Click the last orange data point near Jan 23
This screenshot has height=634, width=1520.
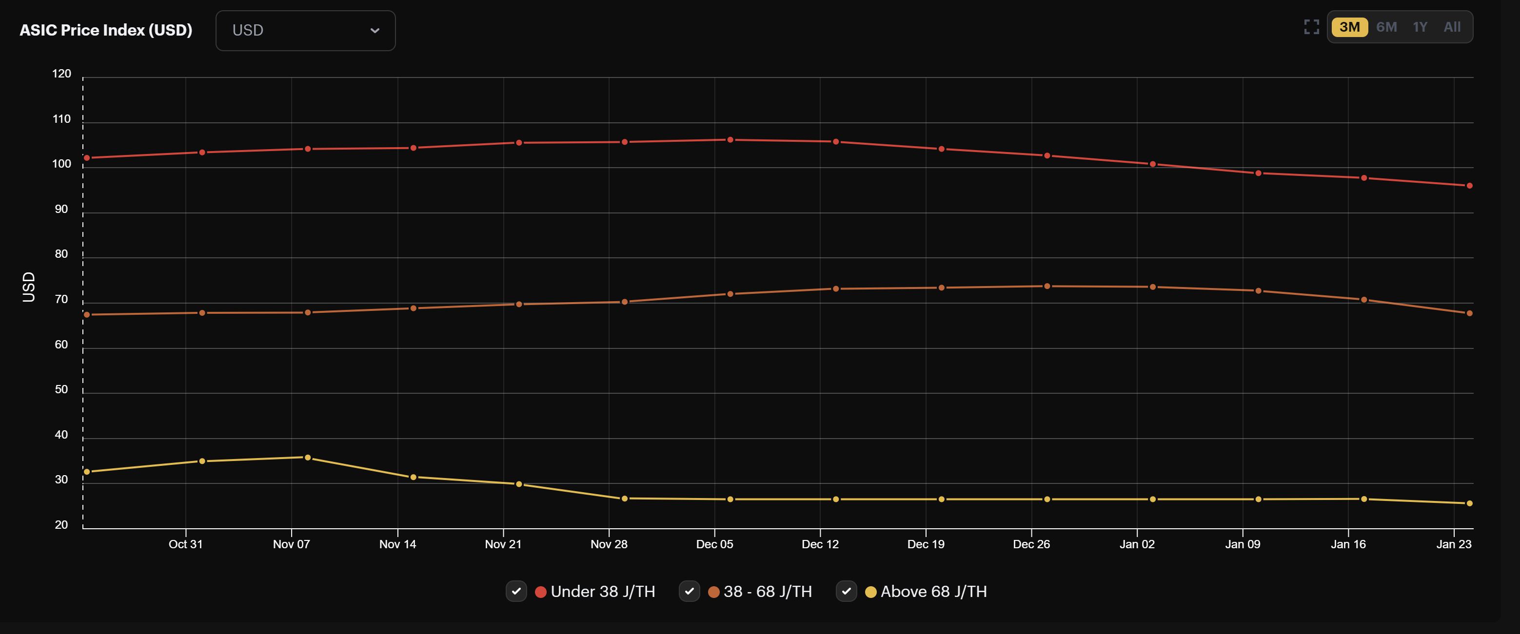(x=1469, y=313)
